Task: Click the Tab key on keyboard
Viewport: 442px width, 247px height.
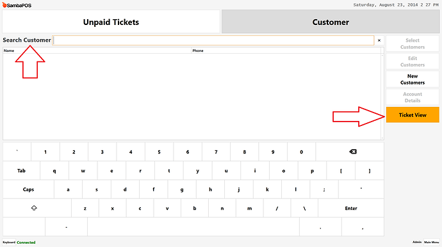Action: tap(21, 170)
